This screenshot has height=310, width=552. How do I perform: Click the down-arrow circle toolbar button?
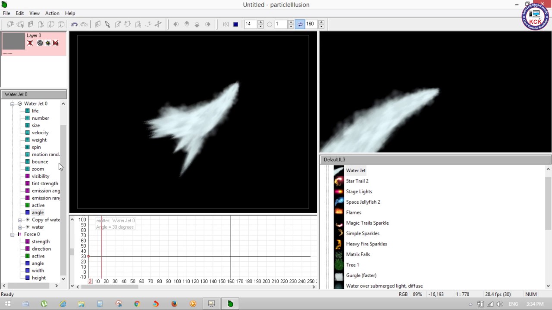(x=197, y=24)
